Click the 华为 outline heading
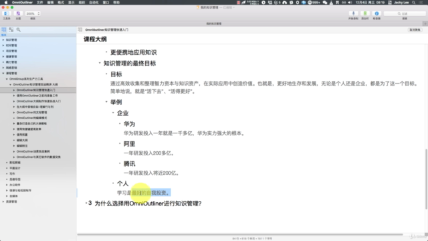Viewport: 428px width, 241px height. [129, 124]
